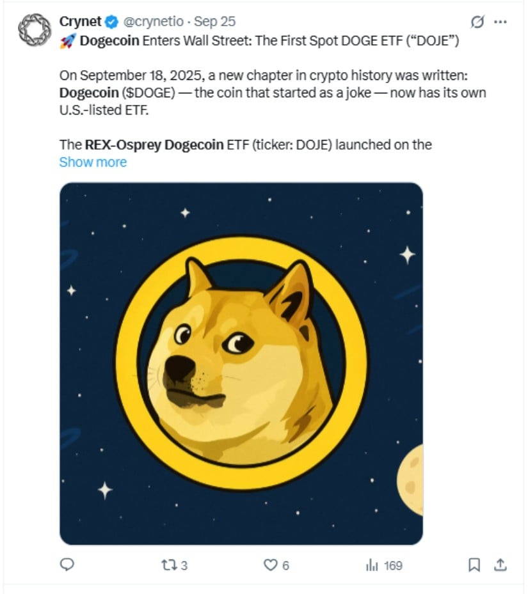This screenshot has height=594, width=528.
Task: Open the more options menu
Action: (x=500, y=21)
